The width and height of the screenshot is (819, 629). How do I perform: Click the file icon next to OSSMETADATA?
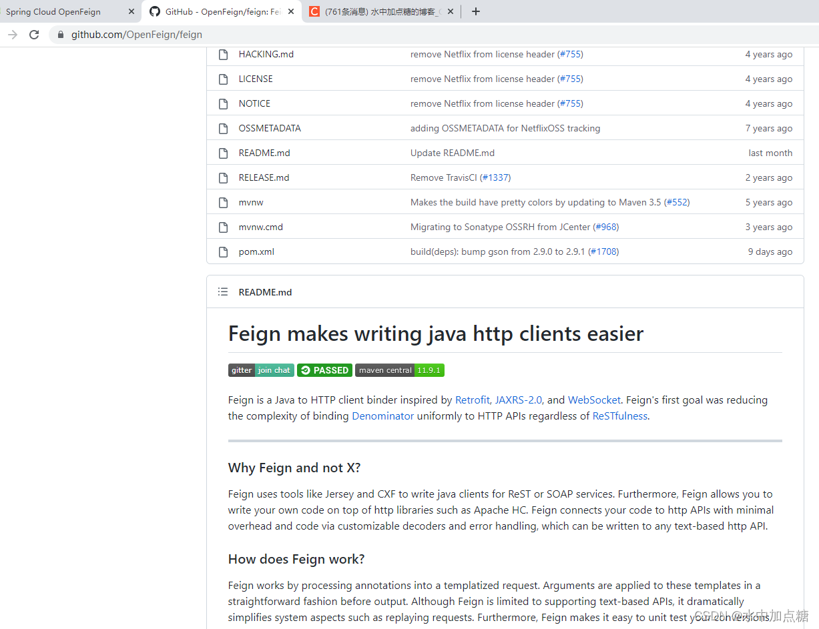[224, 128]
